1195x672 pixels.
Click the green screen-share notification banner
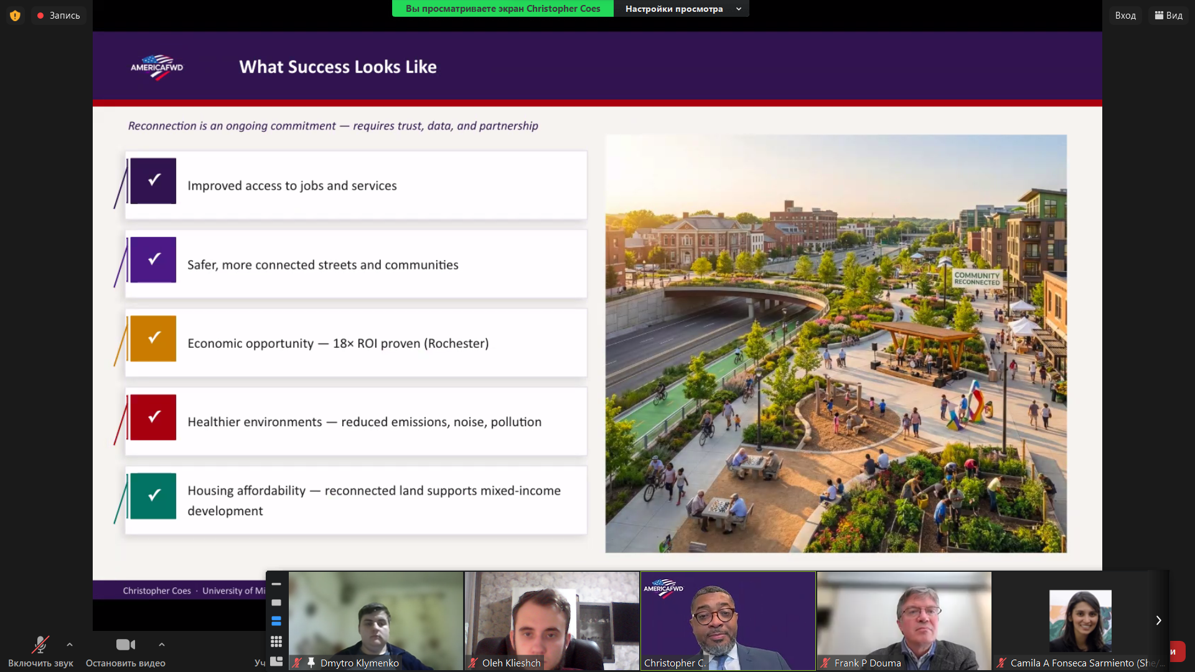tap(502, 9)
